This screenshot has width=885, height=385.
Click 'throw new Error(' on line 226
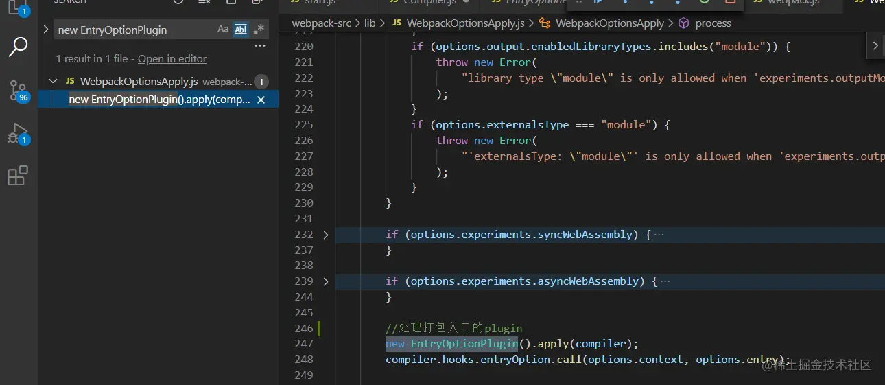coord(486,141)
